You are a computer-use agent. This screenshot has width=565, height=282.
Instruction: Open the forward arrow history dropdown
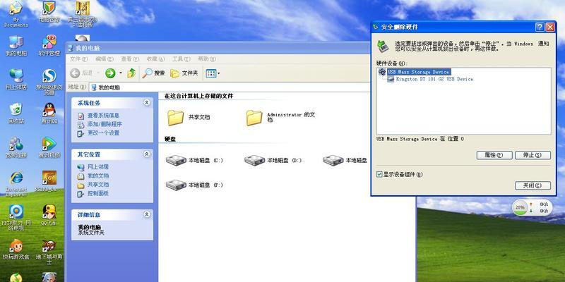[x=121, y=73]
